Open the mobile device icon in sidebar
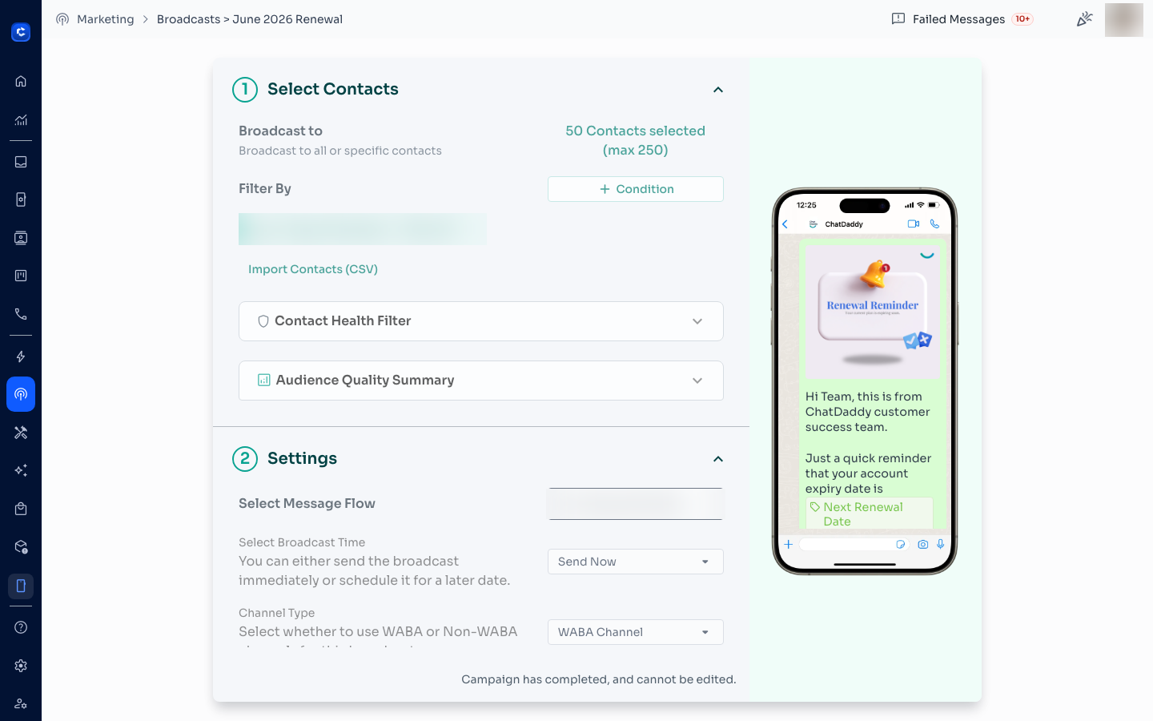This screenshot has width=1153, height=721. click(21, 586)
